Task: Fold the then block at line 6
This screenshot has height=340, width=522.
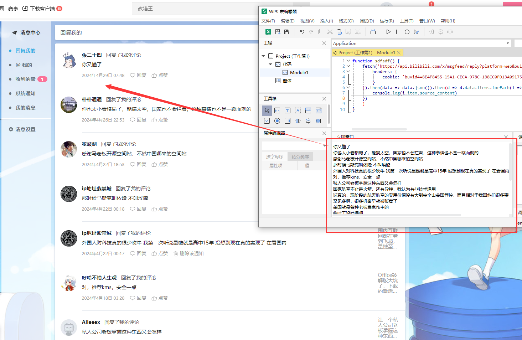Action: (348, 87)
